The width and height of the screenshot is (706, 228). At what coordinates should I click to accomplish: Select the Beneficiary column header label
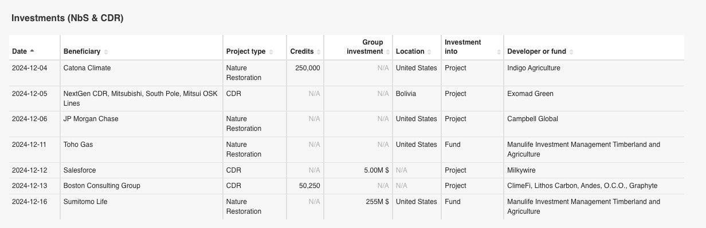point(82,51)
